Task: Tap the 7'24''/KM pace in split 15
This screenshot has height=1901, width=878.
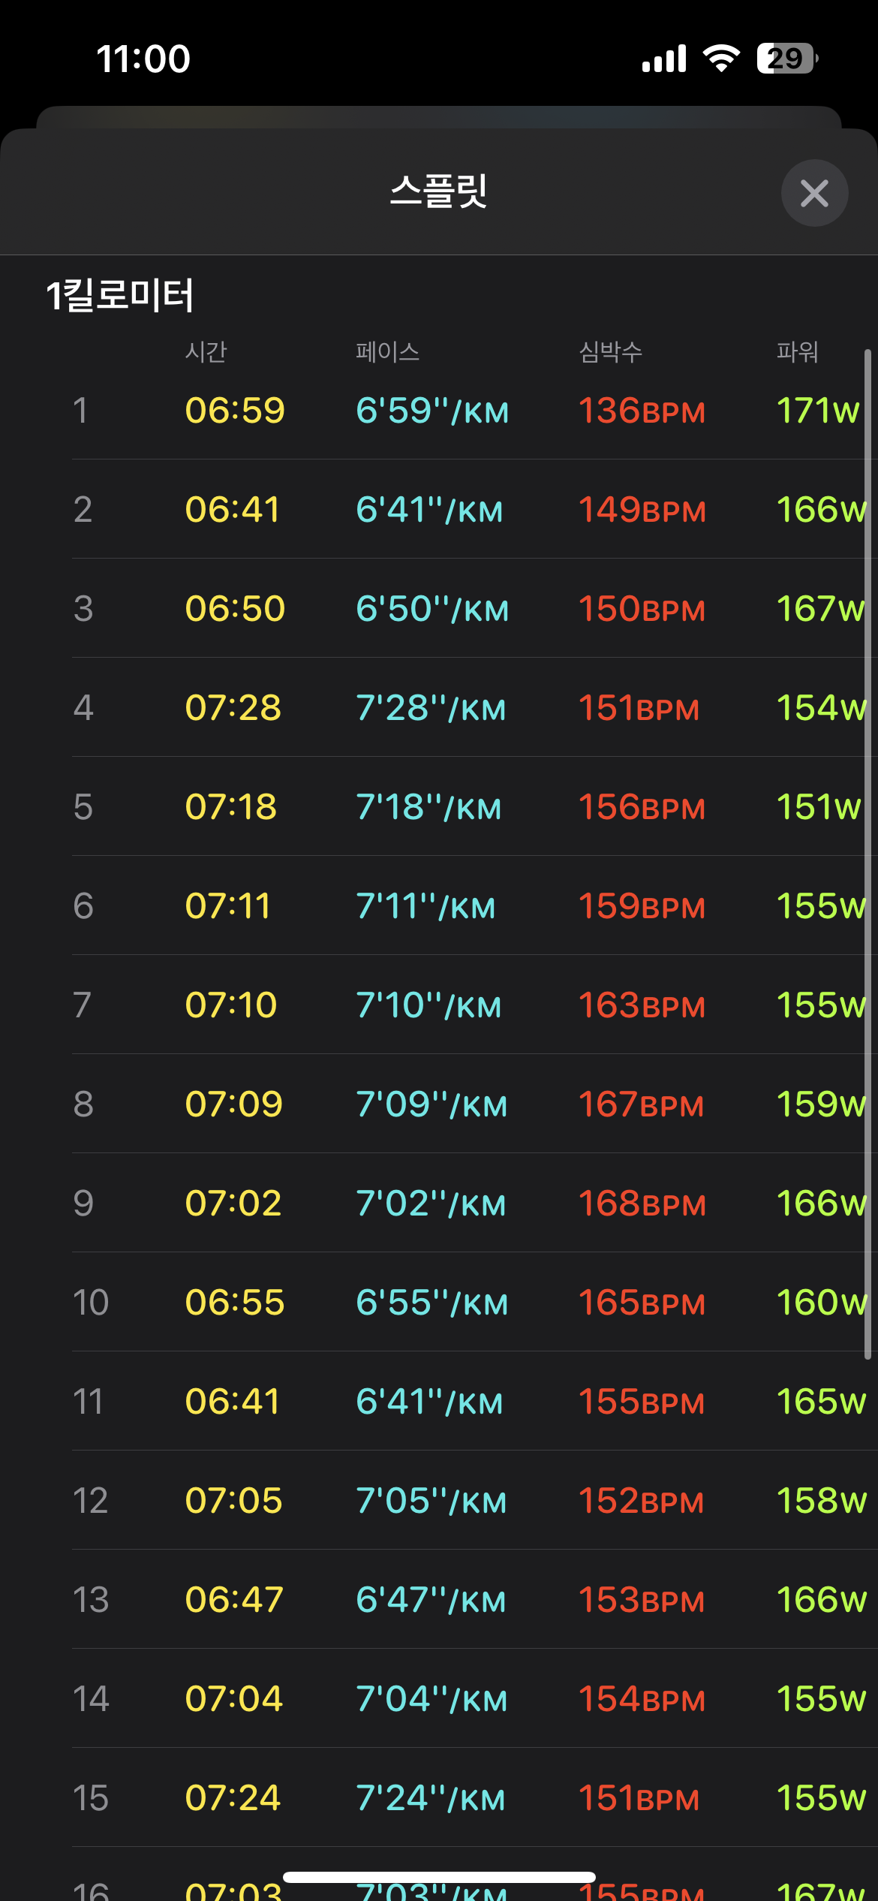Action: [x=431, y=1798]
